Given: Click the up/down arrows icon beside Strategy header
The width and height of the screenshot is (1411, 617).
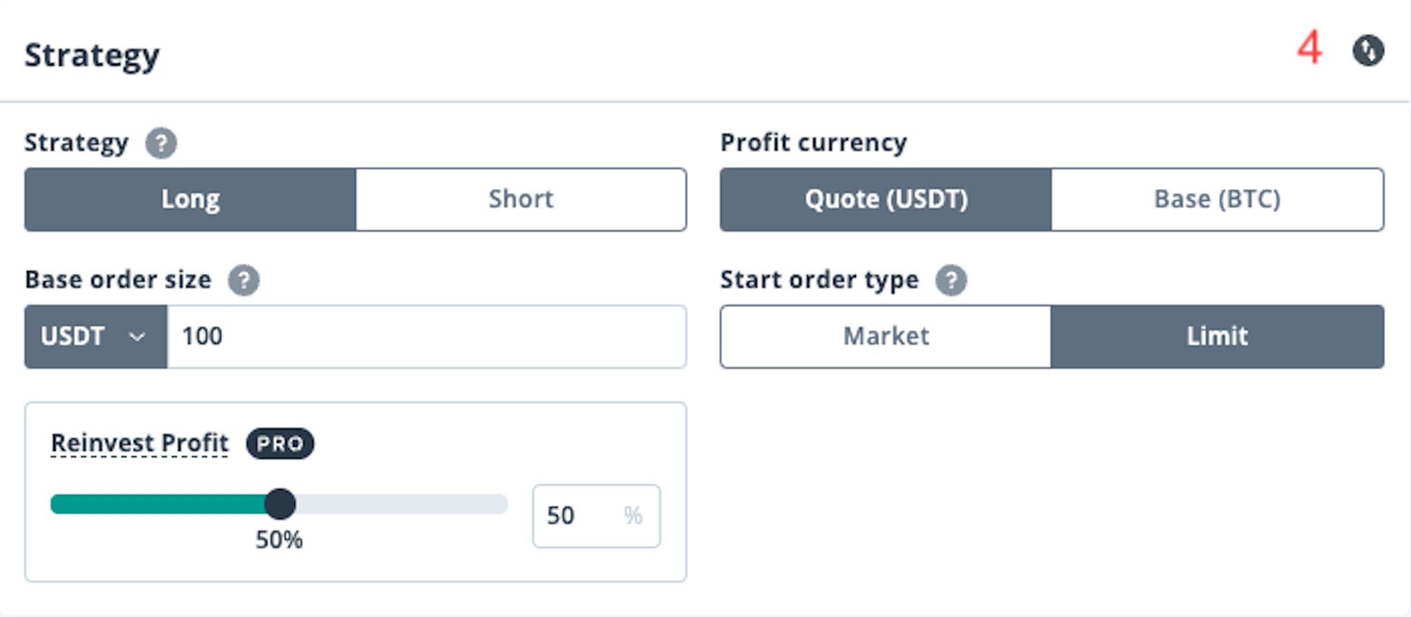Looking at the screenshot, I should coord(1369,50).
